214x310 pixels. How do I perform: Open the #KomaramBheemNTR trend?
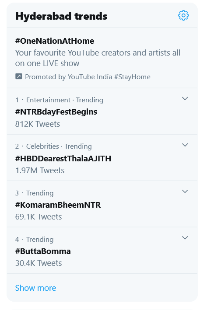point(58,205)
